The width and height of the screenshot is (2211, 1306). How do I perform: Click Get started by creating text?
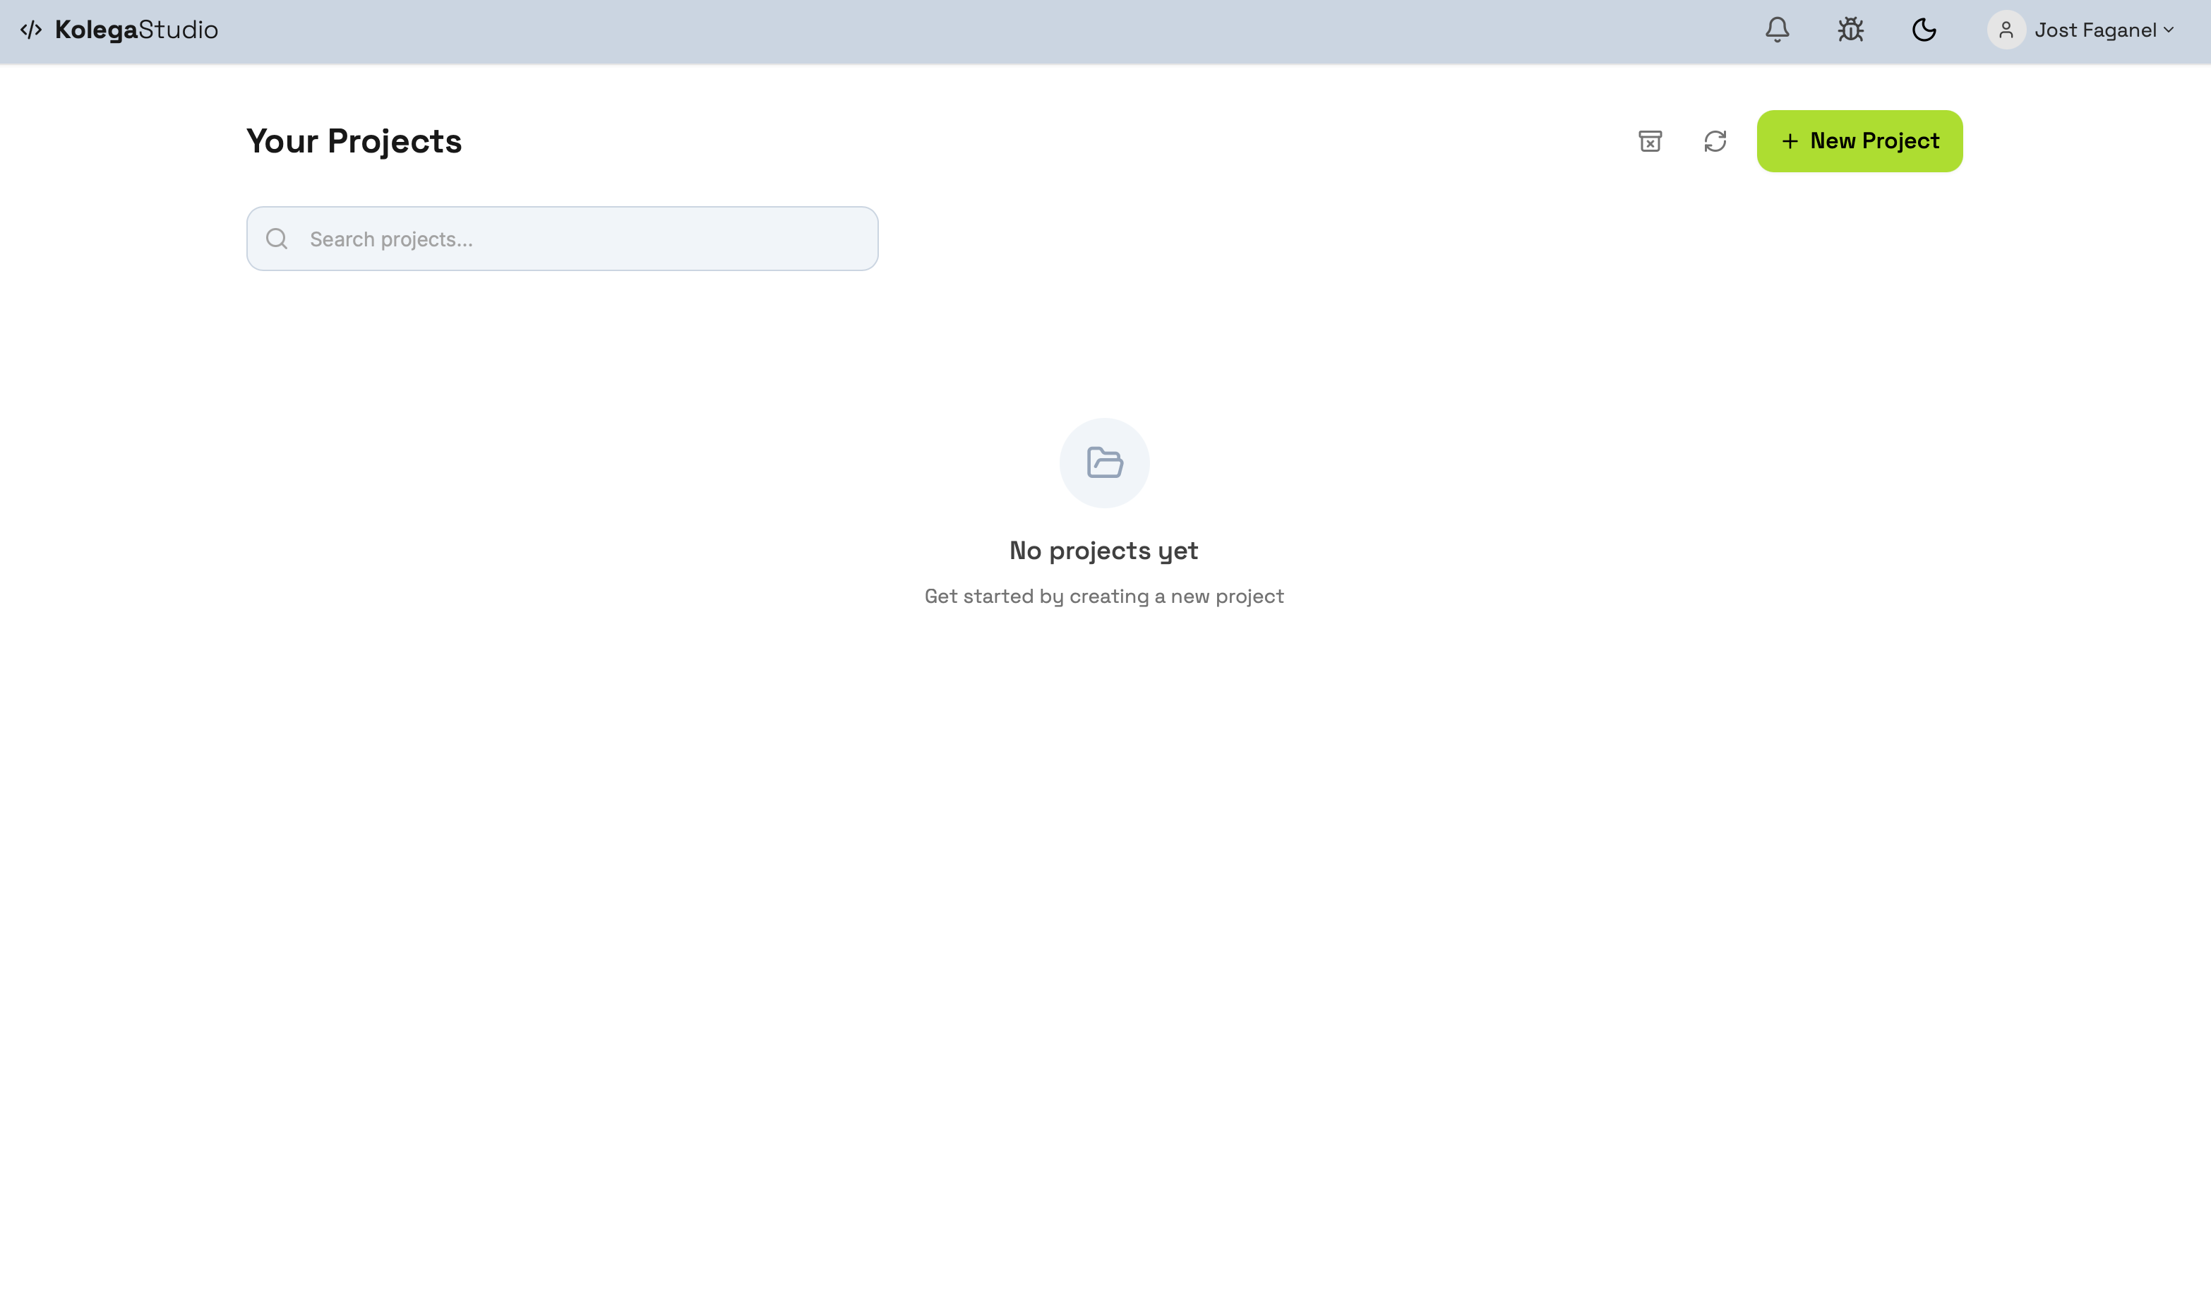coord(1103,596)
